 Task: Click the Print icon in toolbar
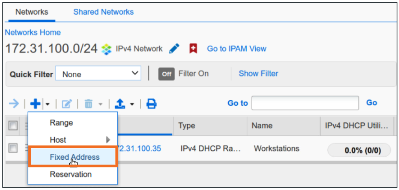pos(151,104)
